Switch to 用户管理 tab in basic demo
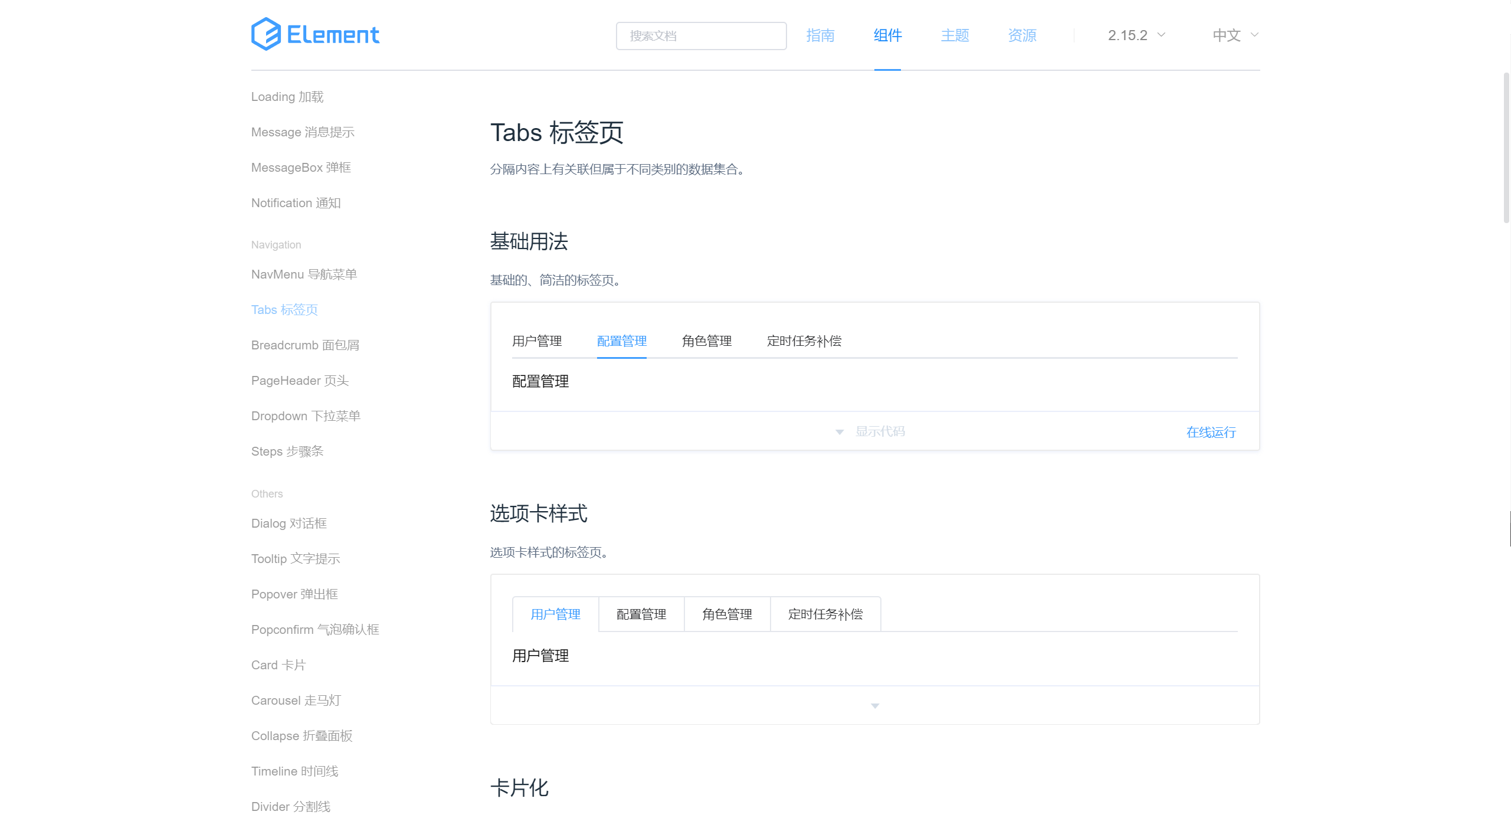The image size is (1511, 818). pyautogui.click(x=537, y=341)
